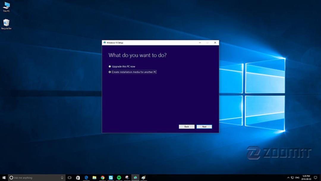Open the Windows Start menu

4,177
